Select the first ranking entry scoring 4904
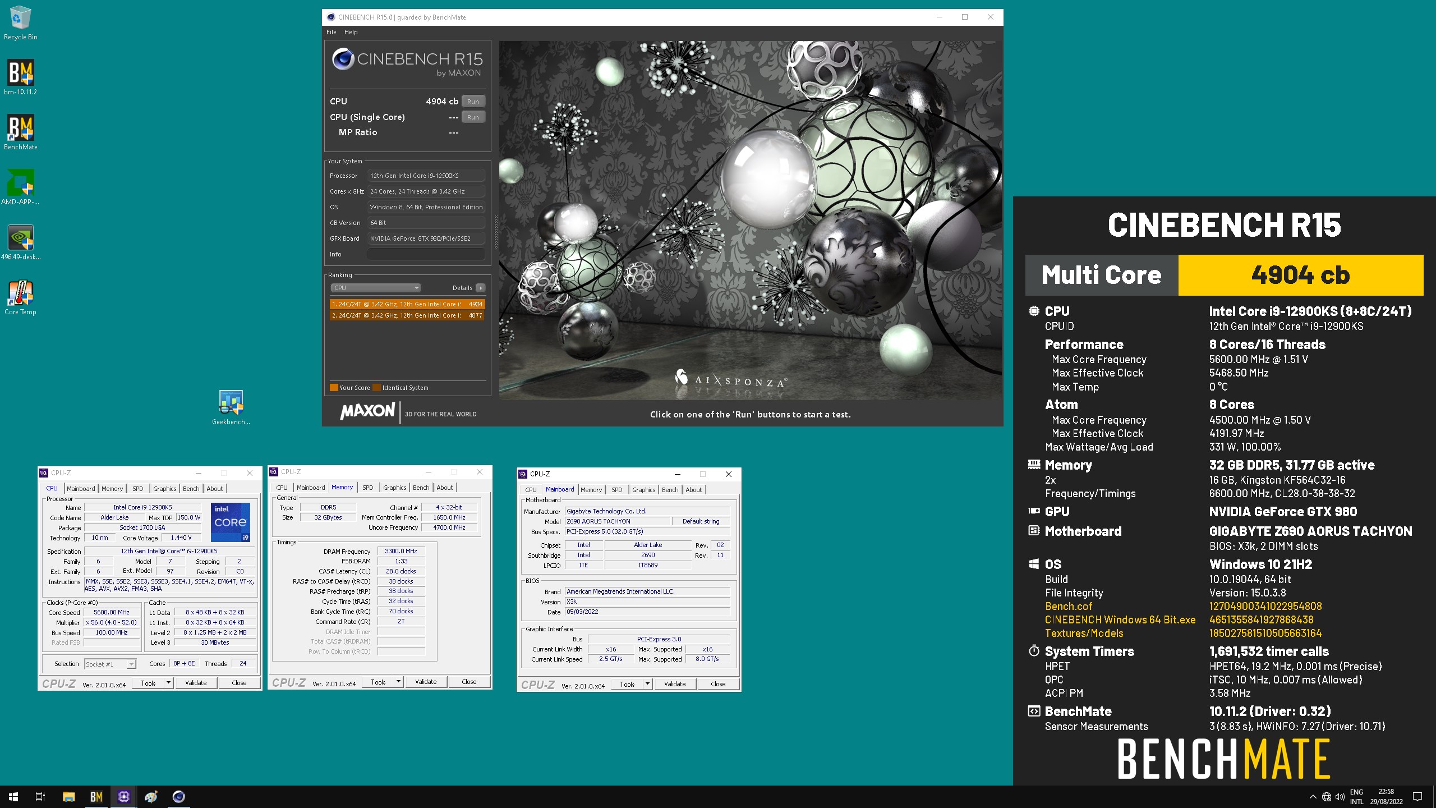This screenshot has width=1436, height=808. [x=407, y=304]
